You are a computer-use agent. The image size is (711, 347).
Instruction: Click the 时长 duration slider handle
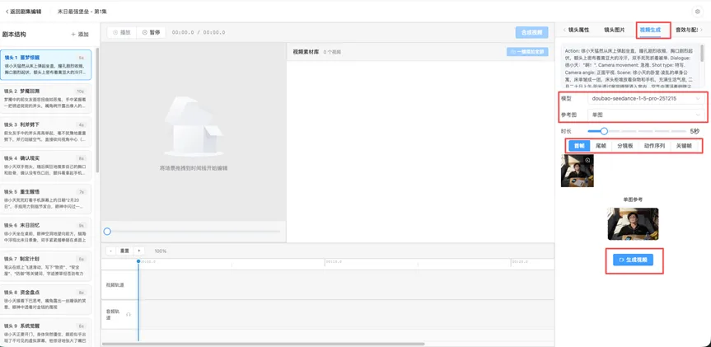(604, 131)
